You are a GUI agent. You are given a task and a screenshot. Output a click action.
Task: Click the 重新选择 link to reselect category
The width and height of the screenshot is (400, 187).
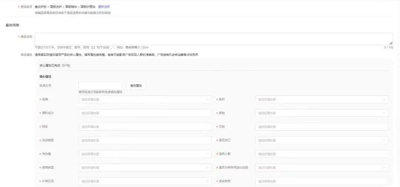pos(104,7)
